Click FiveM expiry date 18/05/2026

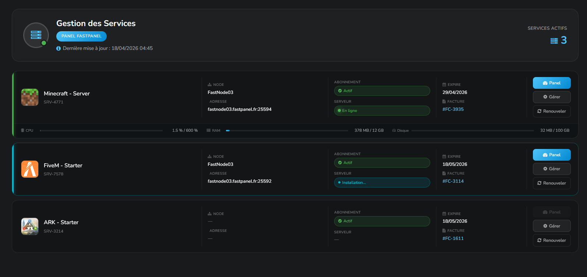455,164
